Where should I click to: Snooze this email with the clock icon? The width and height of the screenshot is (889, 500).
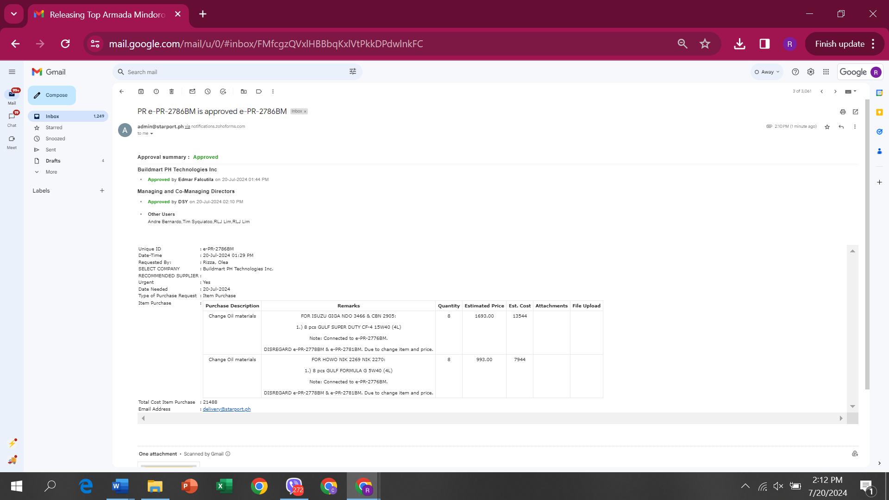click(x=207, y=92)
